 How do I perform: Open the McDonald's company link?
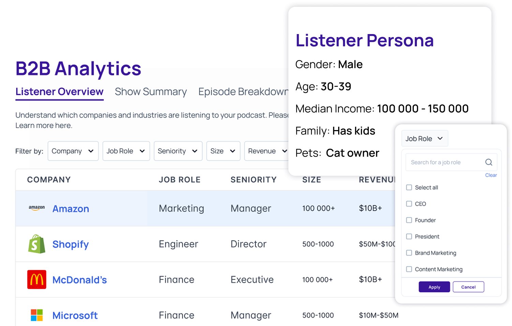coord(80,280)
